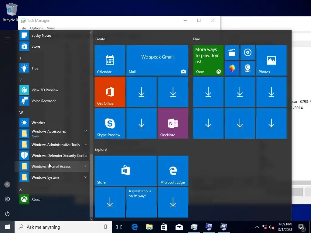Click the Create group heading

point(100,39)
